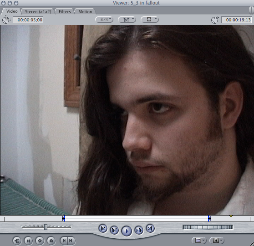Screen dimensions: 254x246
Task: Adjust the shuttle control slider
Action: [46, 227]
